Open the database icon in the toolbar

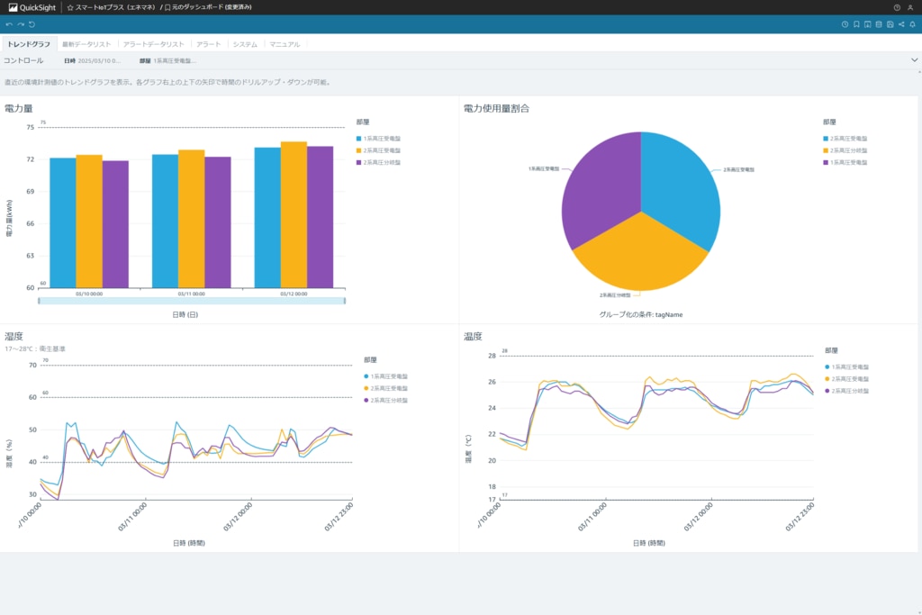(879, 24)
